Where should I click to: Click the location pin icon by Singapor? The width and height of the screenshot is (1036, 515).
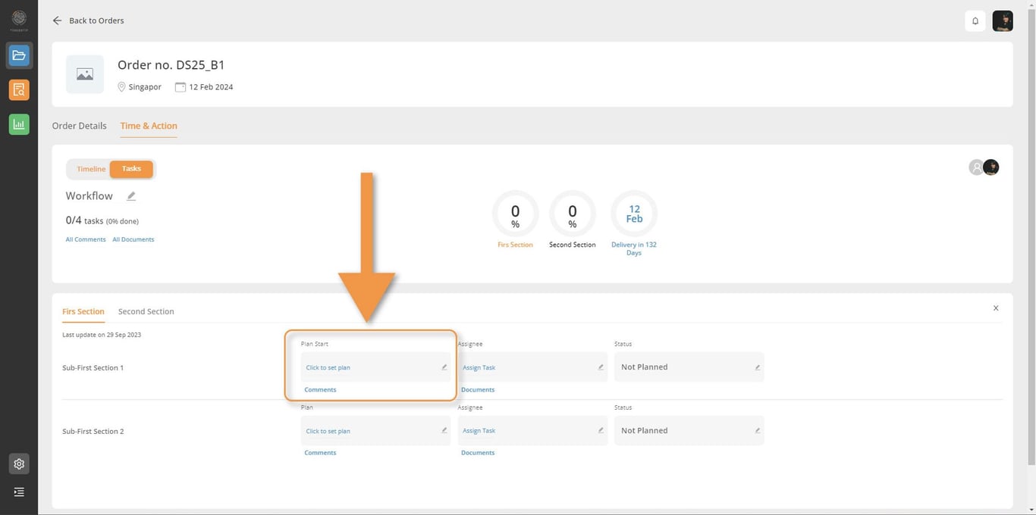click(x=121, y=87)
